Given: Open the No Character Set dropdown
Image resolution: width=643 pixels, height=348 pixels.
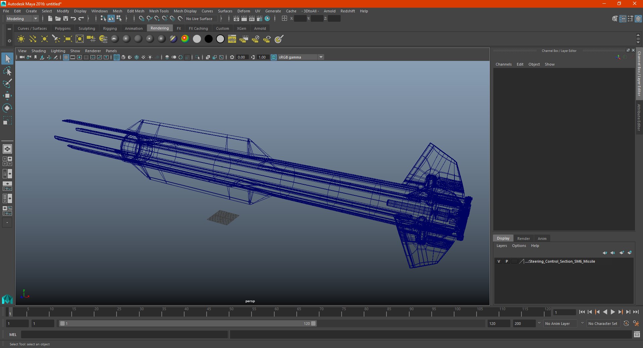Looking at the screenshot, I should pos(603,324).
